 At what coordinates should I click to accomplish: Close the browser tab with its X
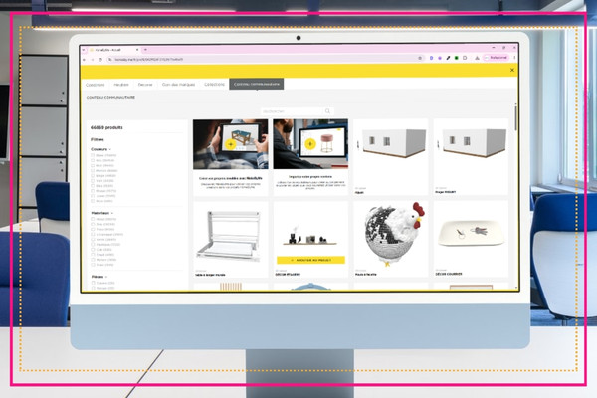click(x=137, y=50)
